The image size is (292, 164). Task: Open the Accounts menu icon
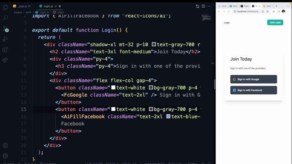click(x=5, y=145)
